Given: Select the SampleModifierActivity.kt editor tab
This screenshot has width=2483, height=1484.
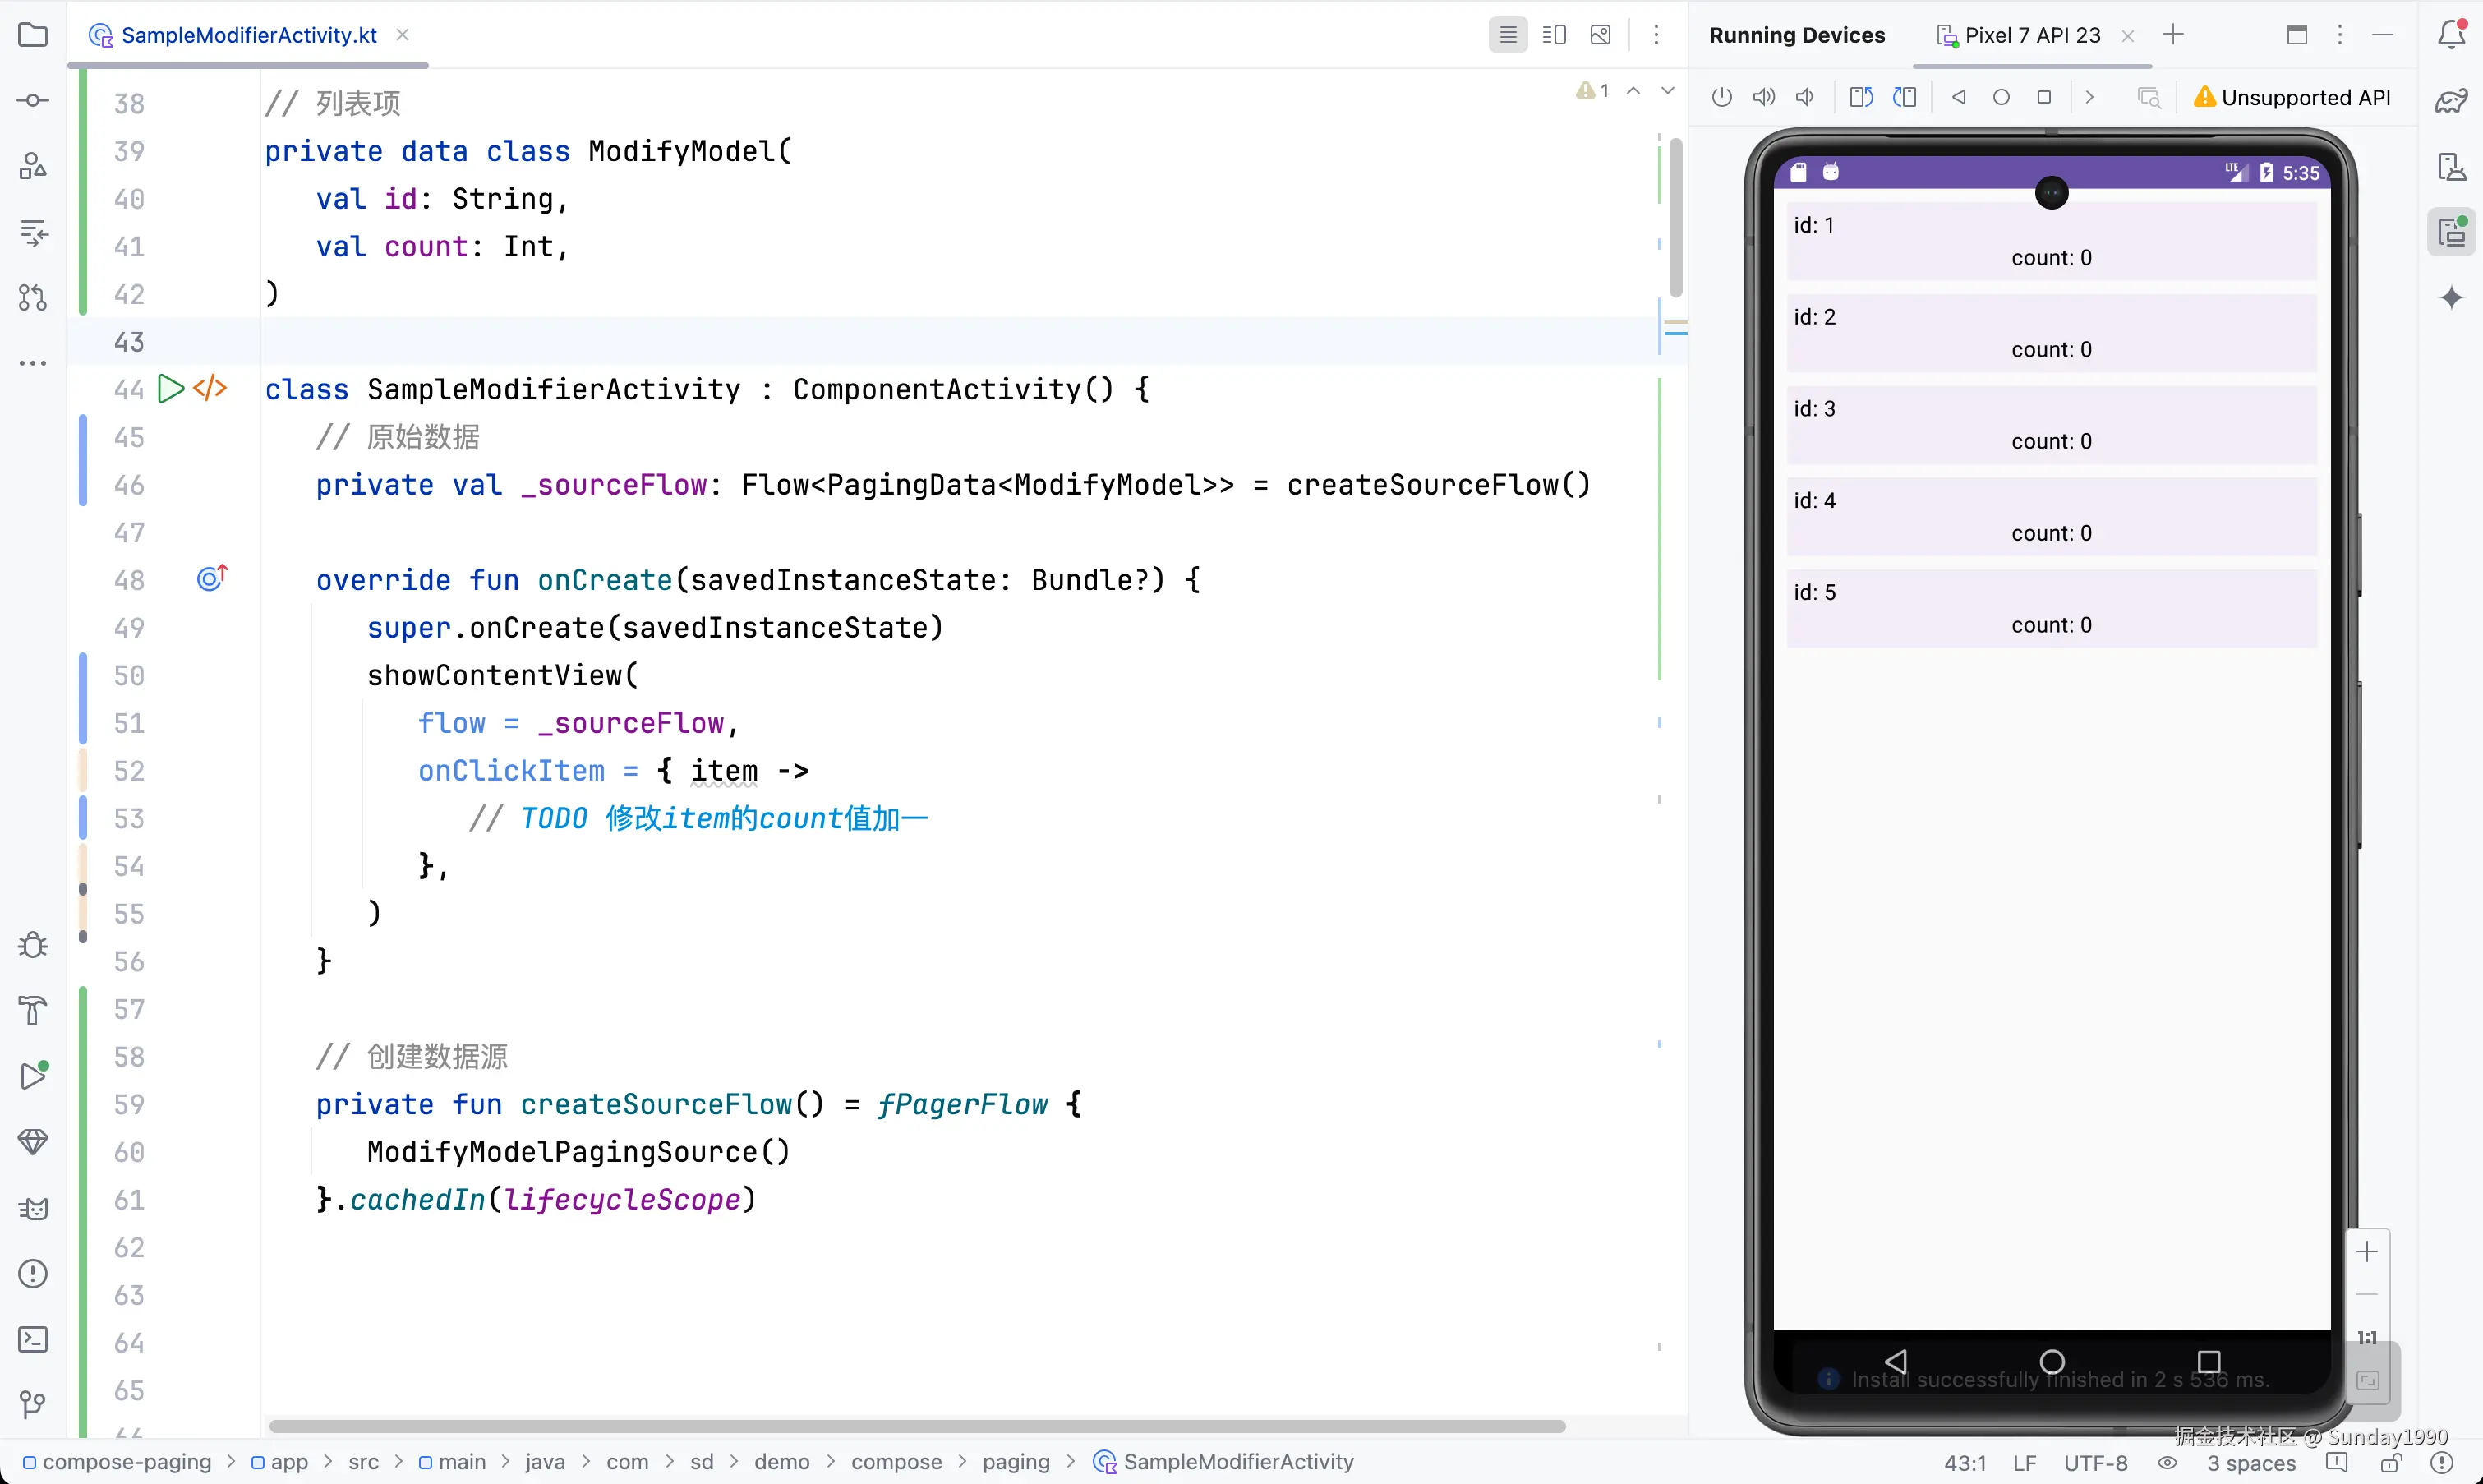Looking at the screenshot, I should click(x=248, y=35).
